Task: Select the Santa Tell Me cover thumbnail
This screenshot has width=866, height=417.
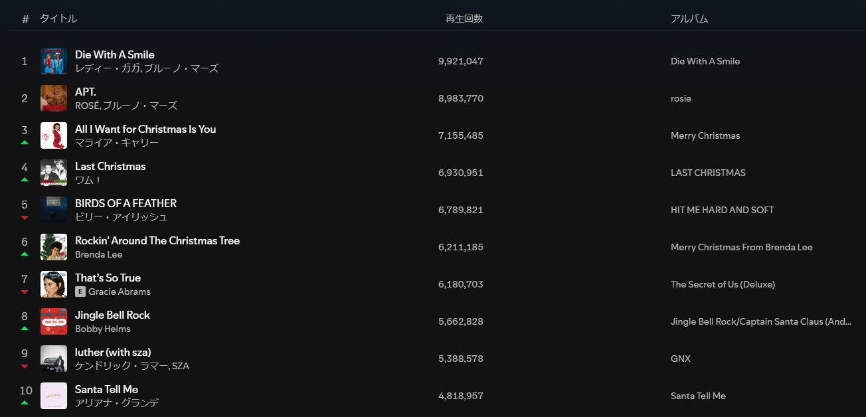Action: point(54,396)
